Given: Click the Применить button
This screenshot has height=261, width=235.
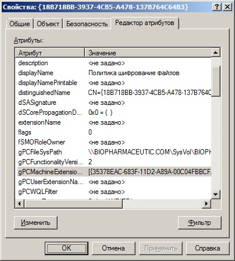Looking at the screenshot, I should 161,248.
